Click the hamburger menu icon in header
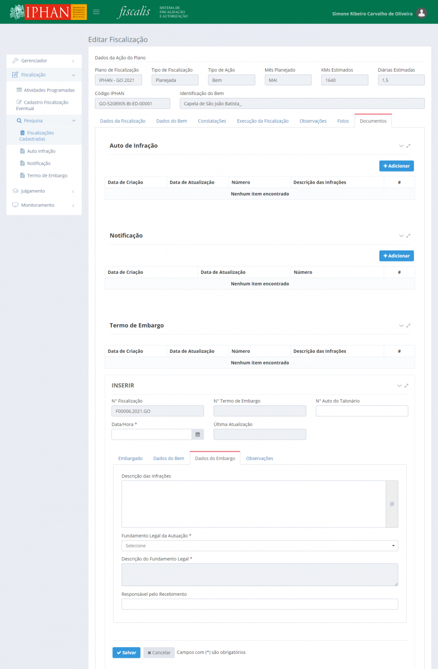The width and height of the screenshot is (438, 669). click(x=96, y=12)
